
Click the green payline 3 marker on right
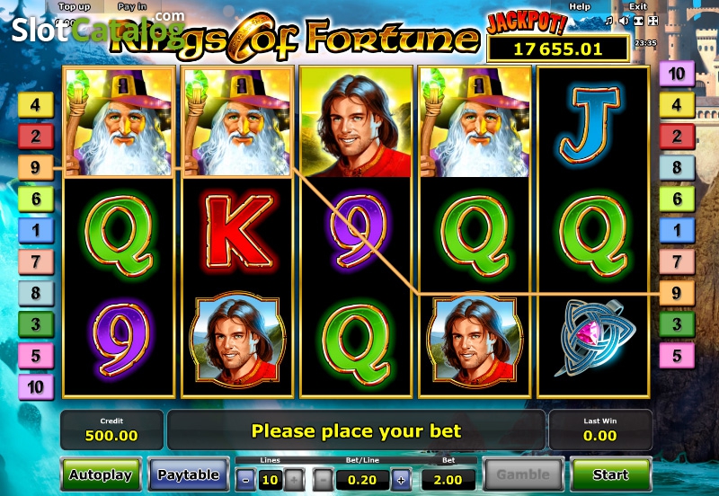click(x=677, y=324)
